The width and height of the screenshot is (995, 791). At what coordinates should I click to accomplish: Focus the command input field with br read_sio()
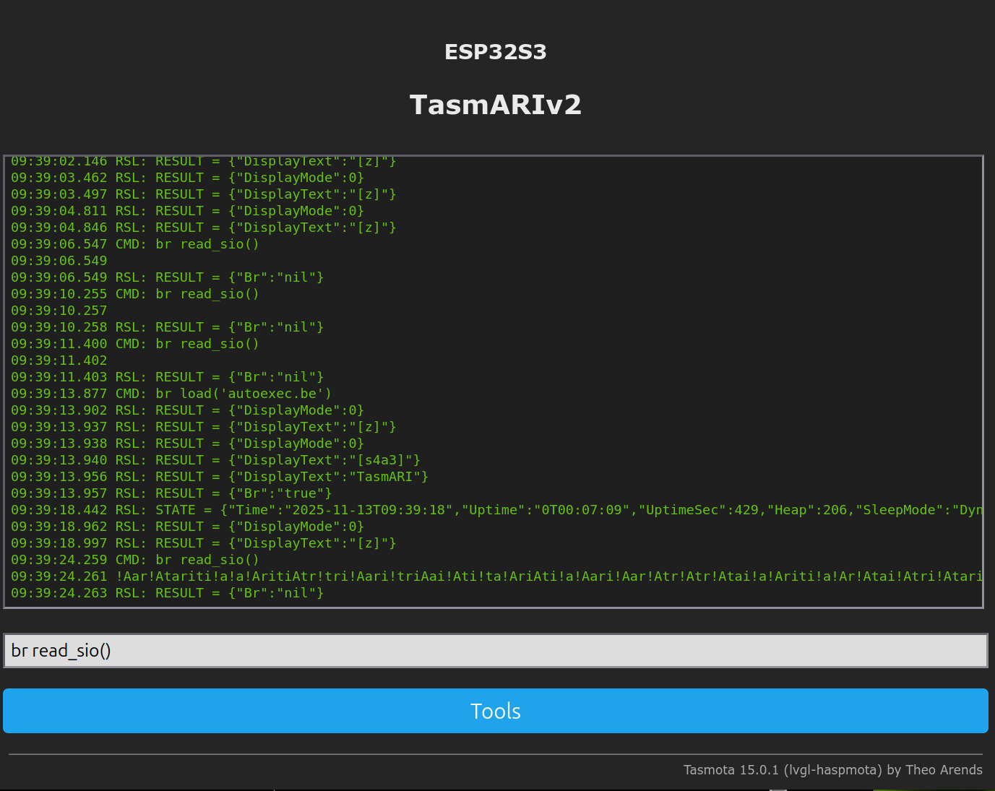pyautogui.click(x=495, y=651)
